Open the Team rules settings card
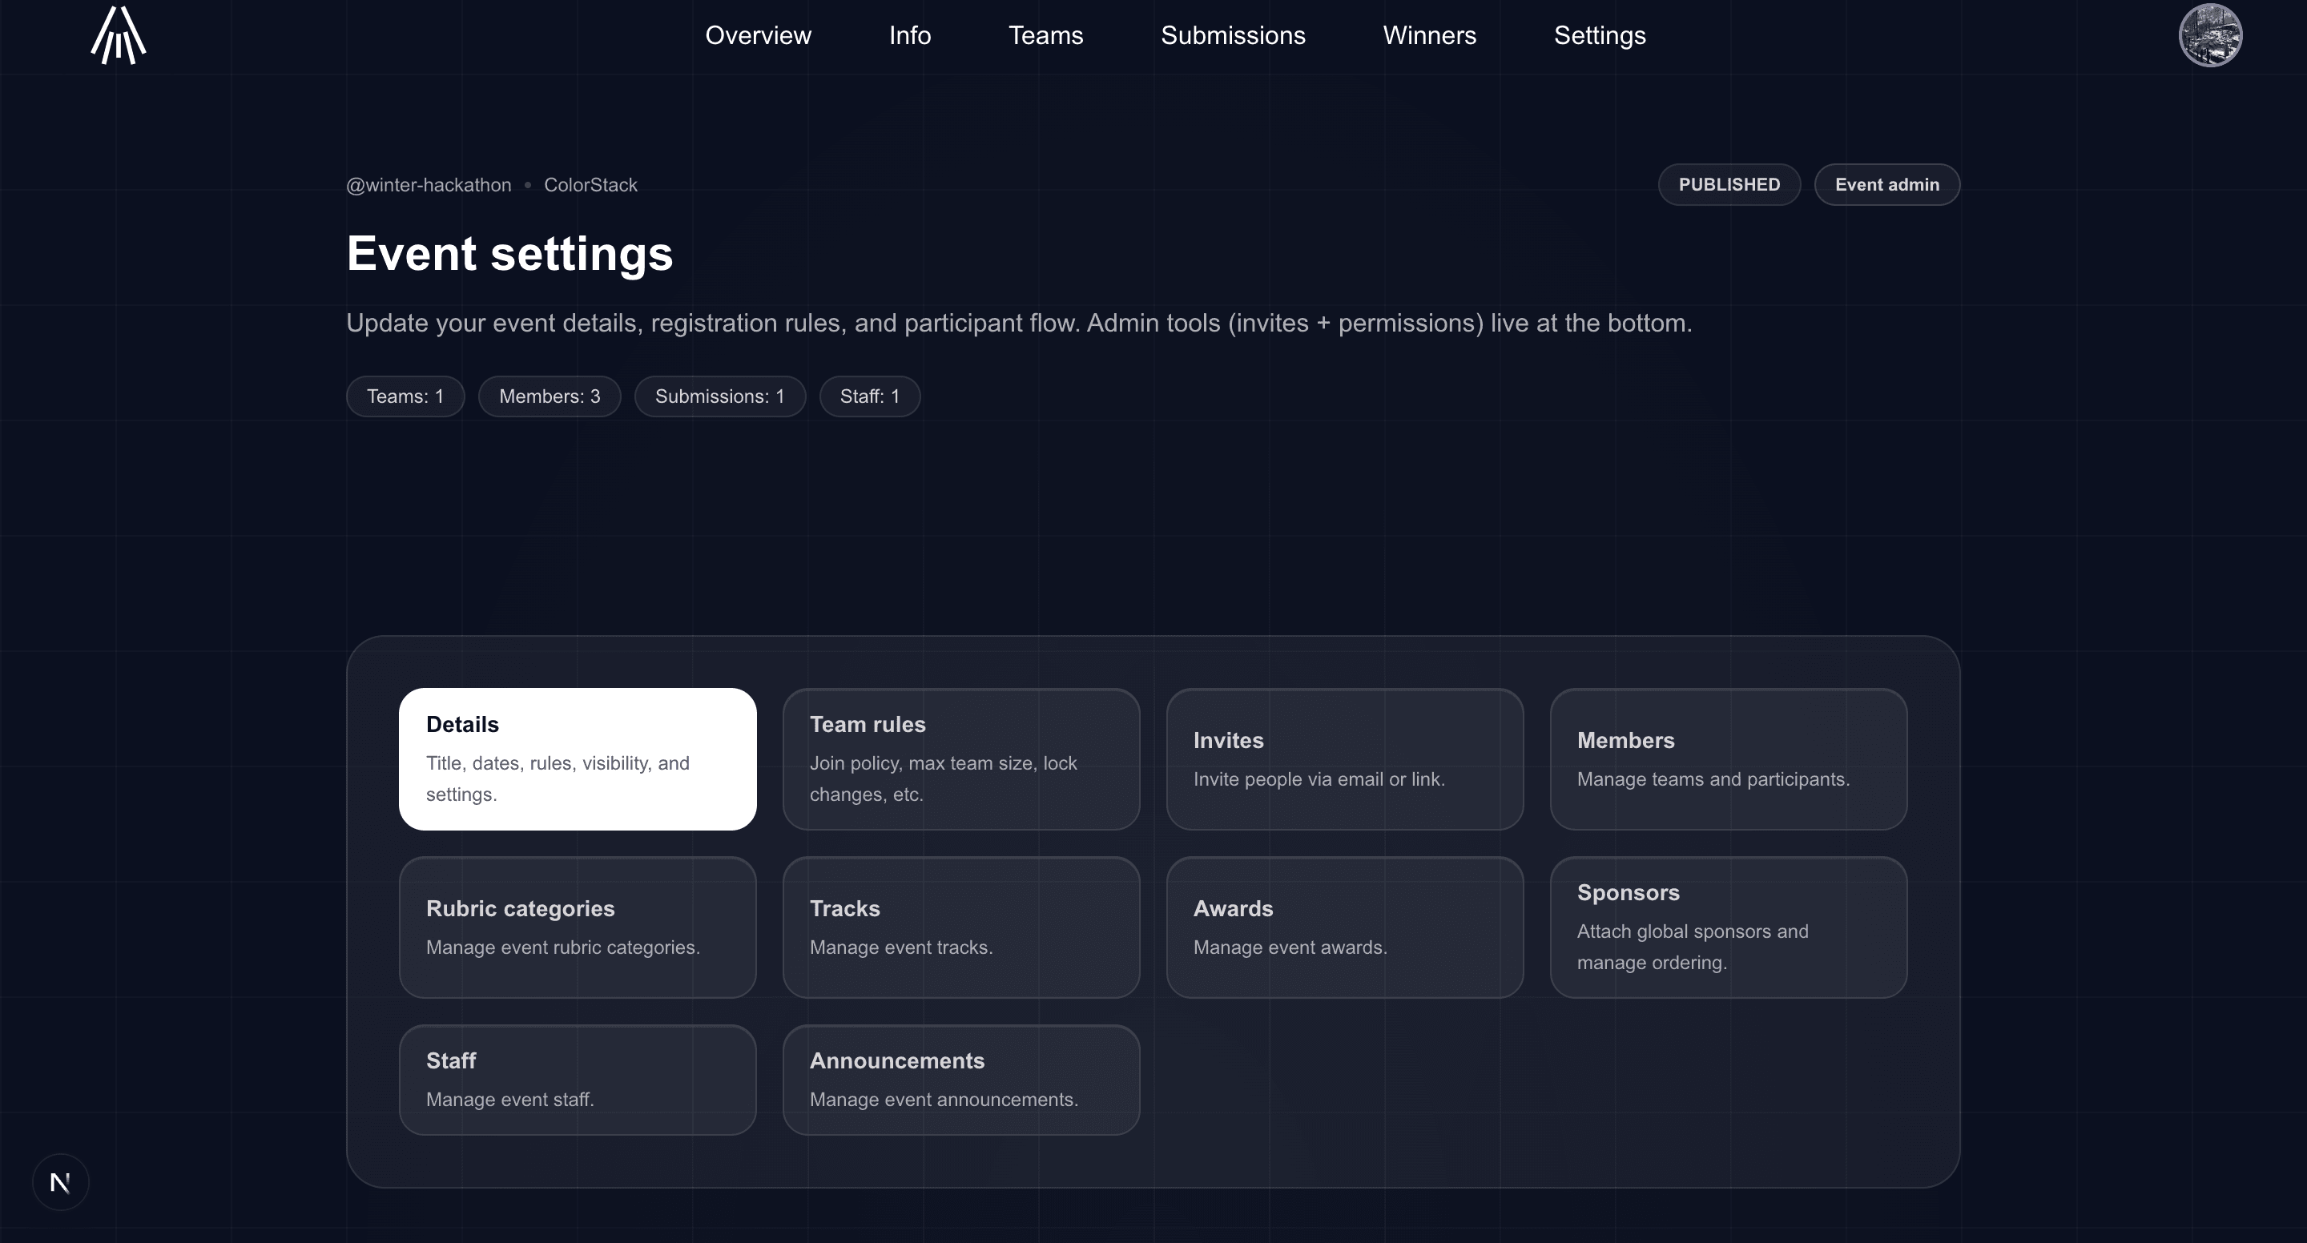 click(x=960, y=758)
